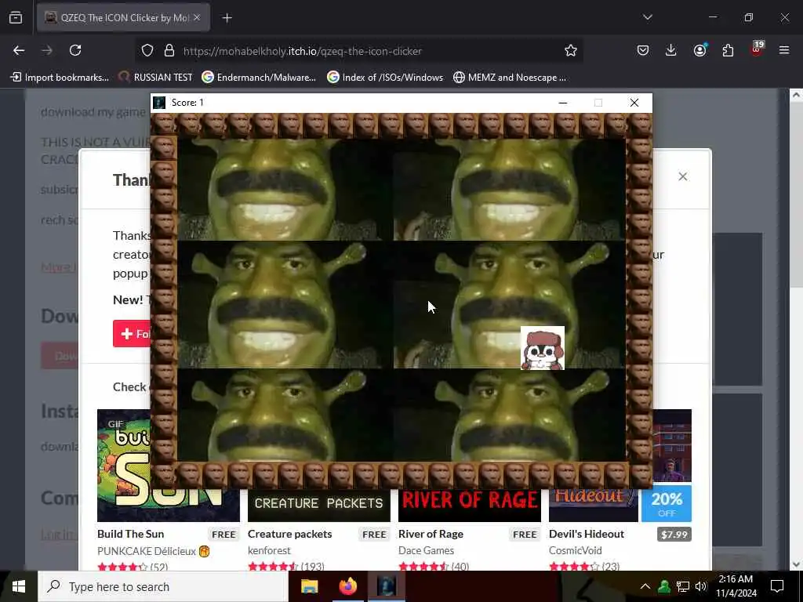Open the network tray icon
803x602 pixels.
(683, 586)
